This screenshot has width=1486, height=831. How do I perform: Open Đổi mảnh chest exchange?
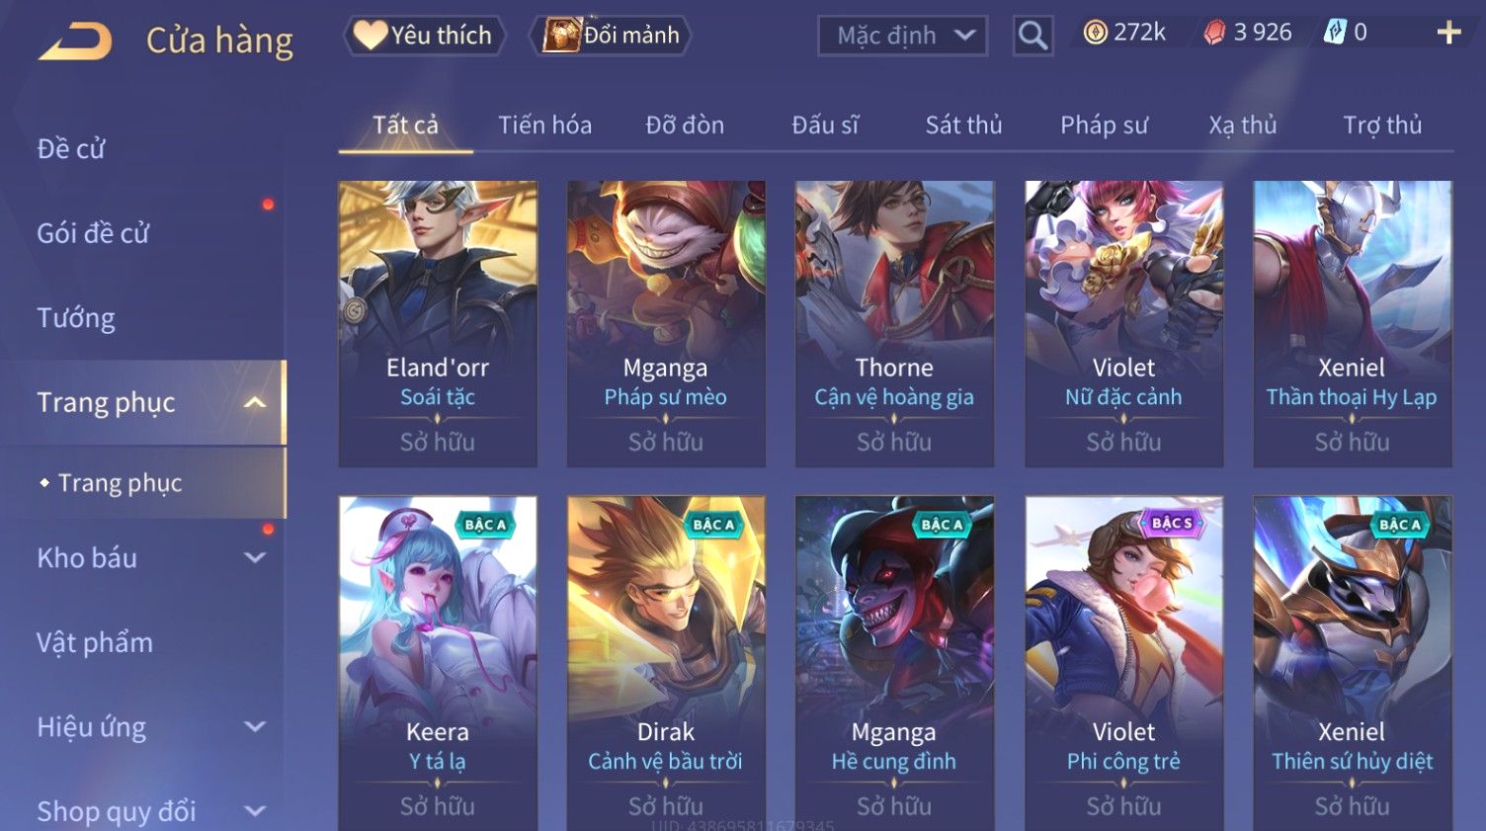[x=612, y=36]
